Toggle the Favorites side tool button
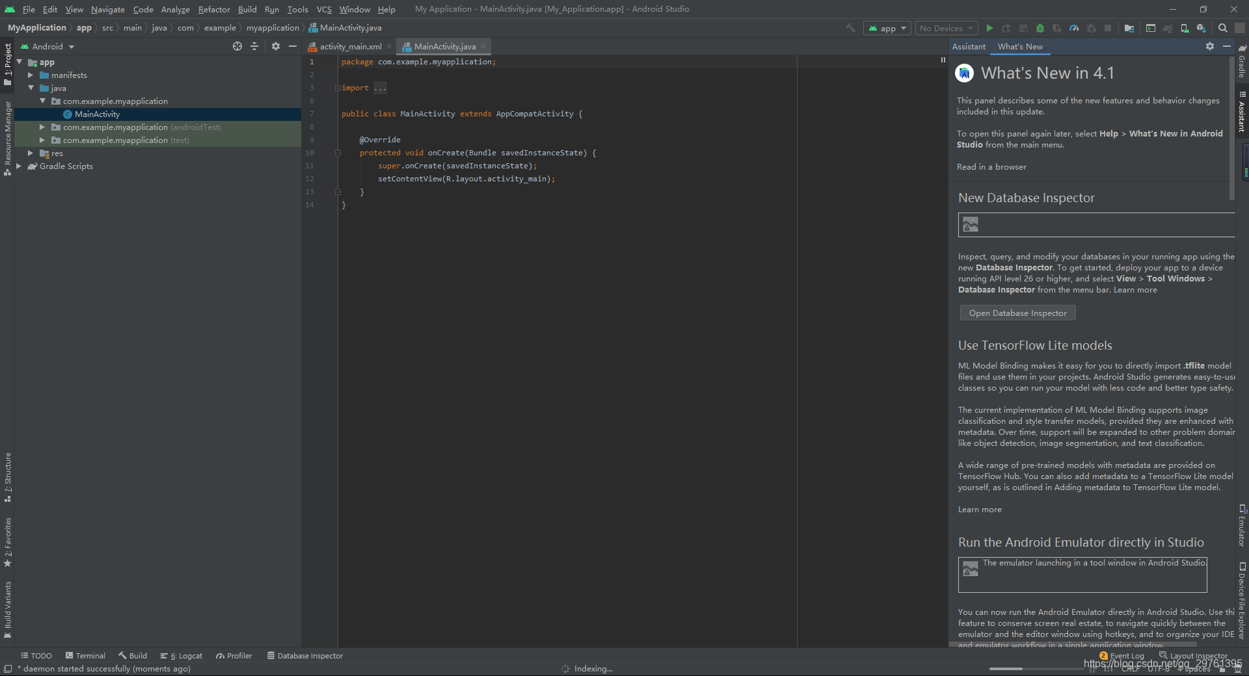This screenshot has width=1249, height=676. click(7, 541)
